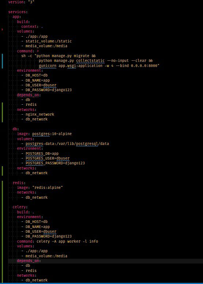Image resolution: width=203 pixels, height=284 pixels.
Task: Click the sh -c "python manage.py migrate && line
Action: (59, 56)
